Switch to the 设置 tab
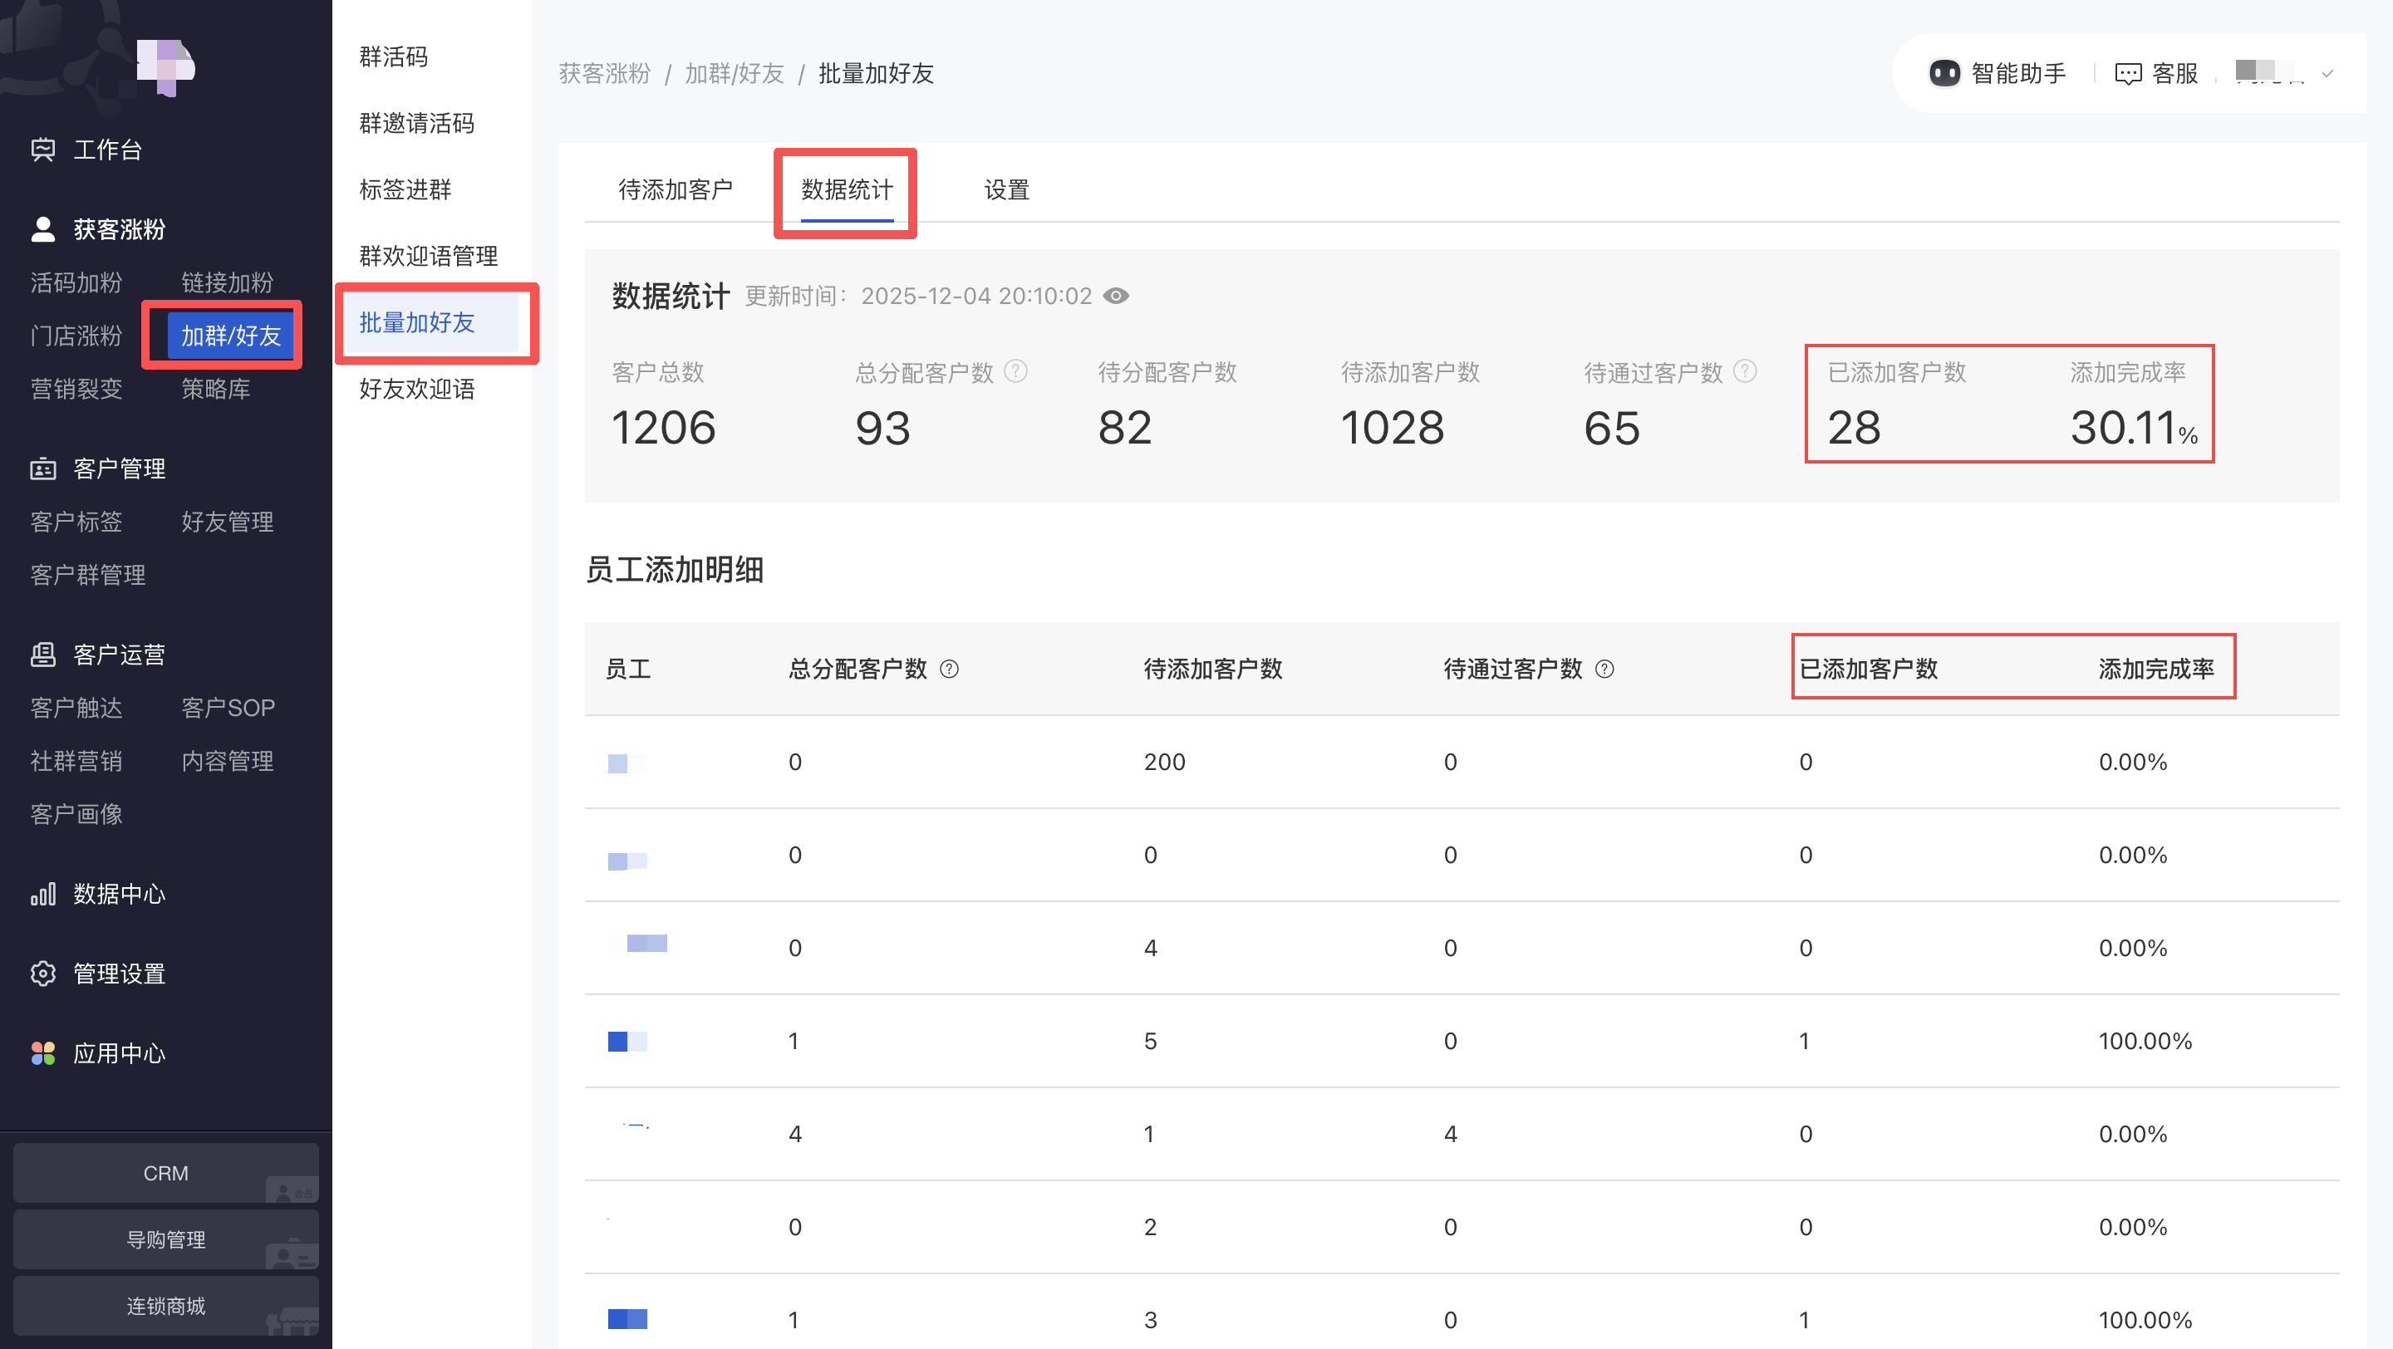 click(1006, 190)
